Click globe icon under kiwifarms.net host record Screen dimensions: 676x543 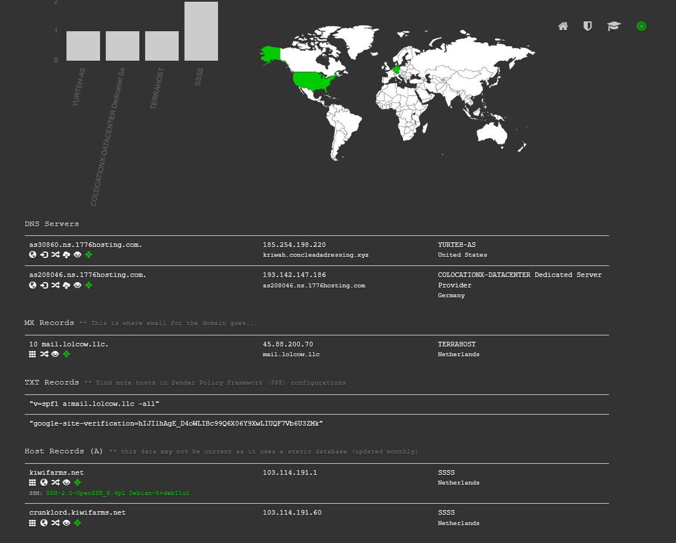pyautogui.click(x=44, y=482)
